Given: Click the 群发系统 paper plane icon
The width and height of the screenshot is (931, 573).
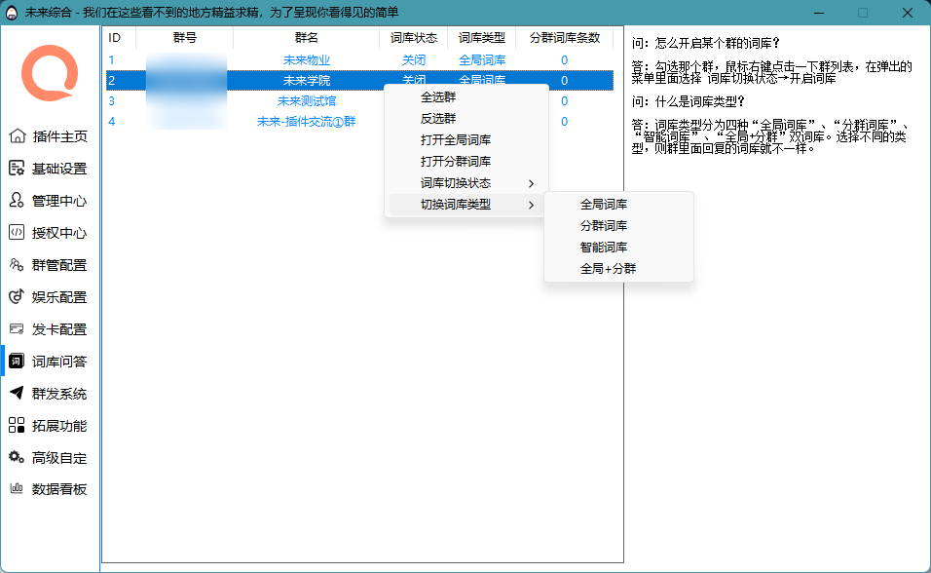Looking at the screenshot, I should tap(17, 394).
